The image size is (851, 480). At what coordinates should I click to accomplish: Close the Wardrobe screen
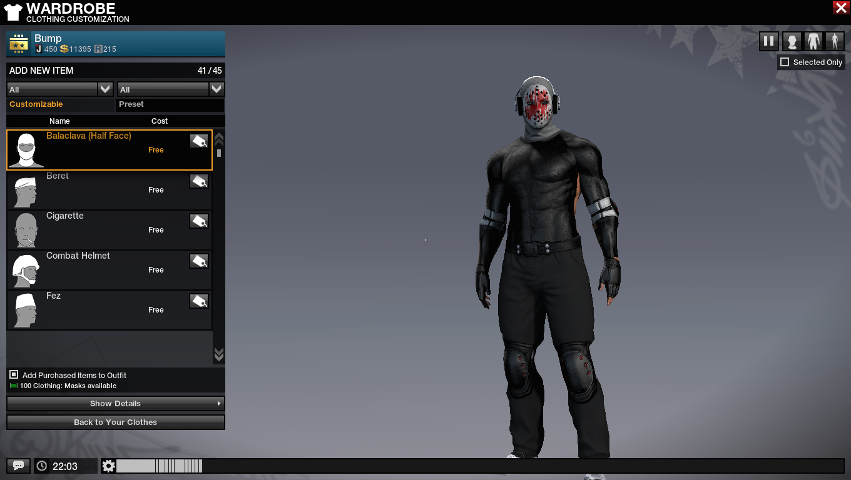pyautogui.click(x=840, y=7)
